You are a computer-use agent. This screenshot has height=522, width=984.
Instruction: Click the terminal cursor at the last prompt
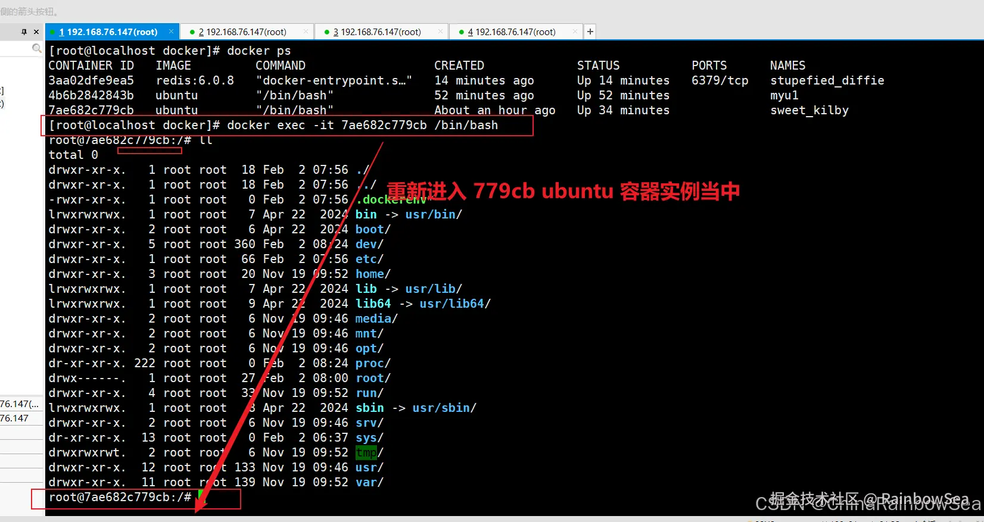coord(201,497)
